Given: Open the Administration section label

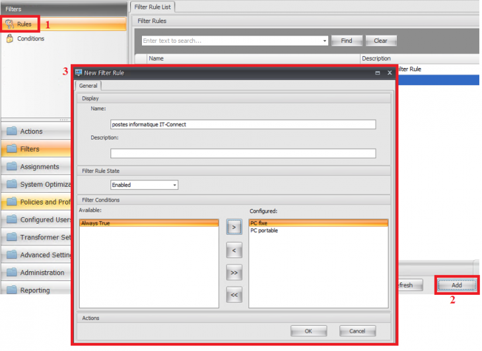Looking at the screenshot, I should coord(42,272).
